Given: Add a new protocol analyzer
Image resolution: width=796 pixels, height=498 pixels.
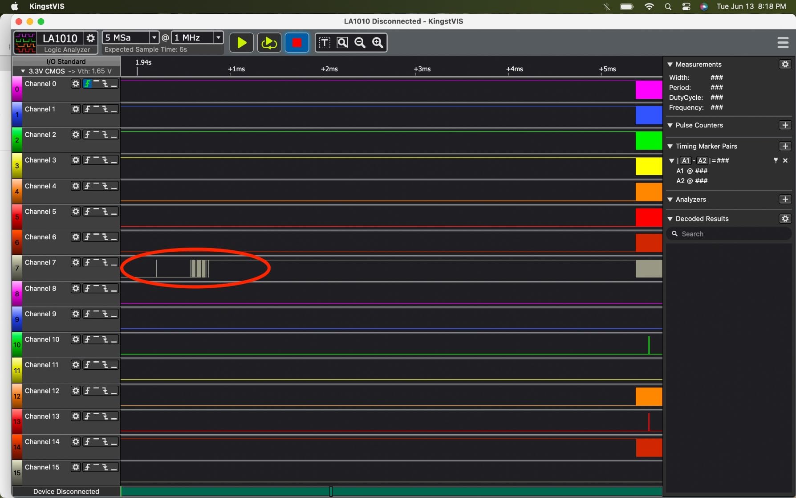Looking at the screenshot, I should [x=785, y=199].
